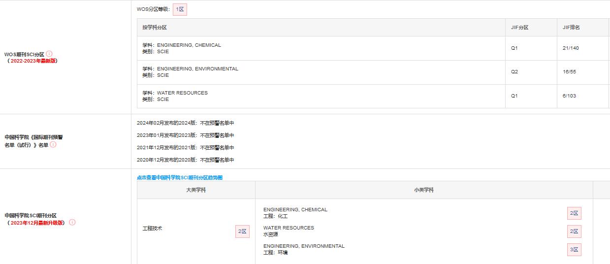Click the info icon beside WOS期刊SCI分区
The height and width of the screenshot is (264, 610).
49,54
